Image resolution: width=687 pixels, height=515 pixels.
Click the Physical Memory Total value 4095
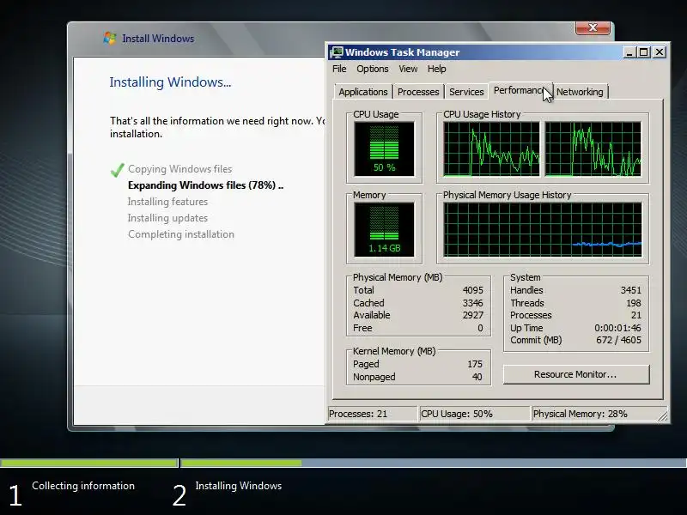pyautogui.click(x=473, y=290)
